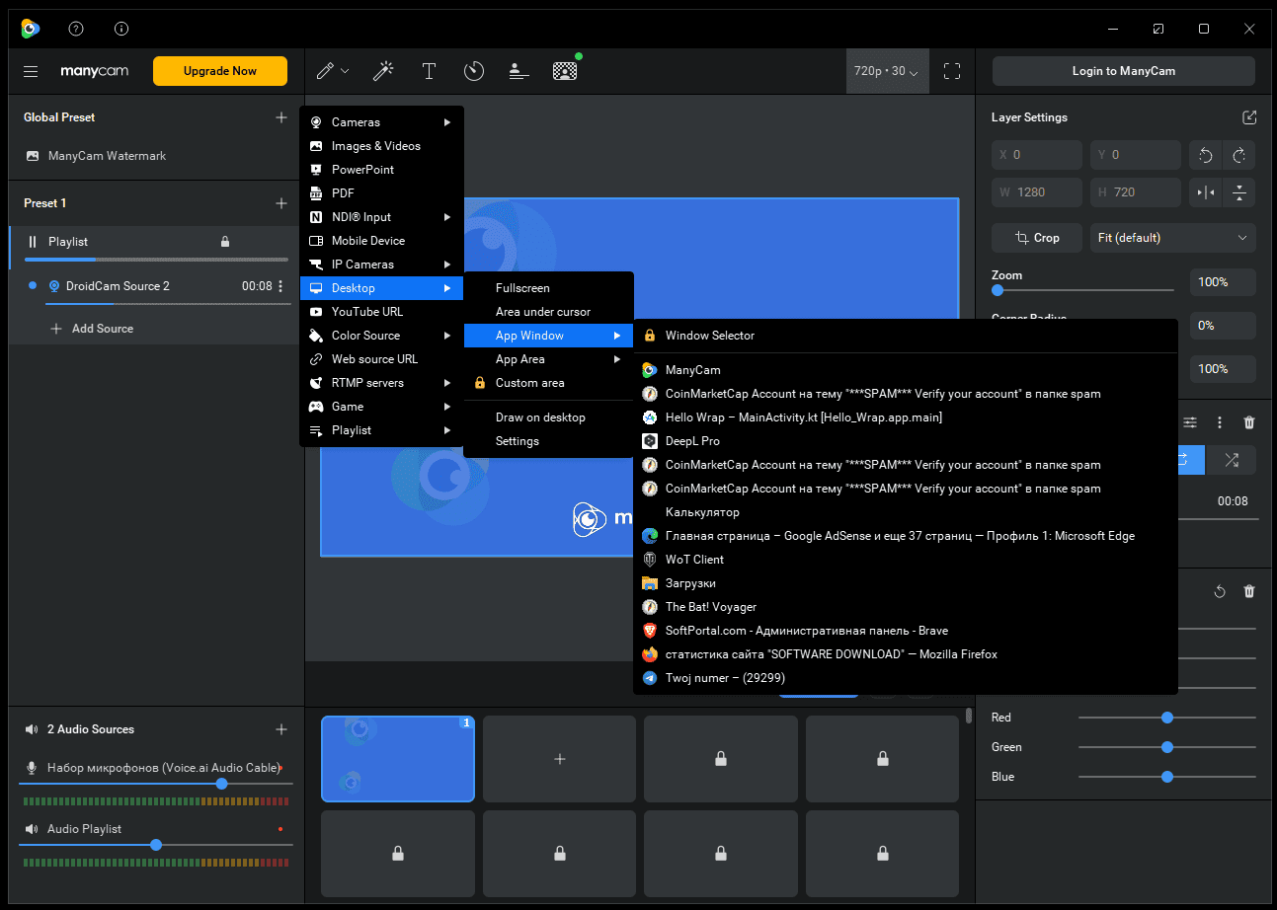Image resolution: width=1277 pixels, height=910 pixels.
Task: Flip the layer horizontally
Action: pos(1206,192)
